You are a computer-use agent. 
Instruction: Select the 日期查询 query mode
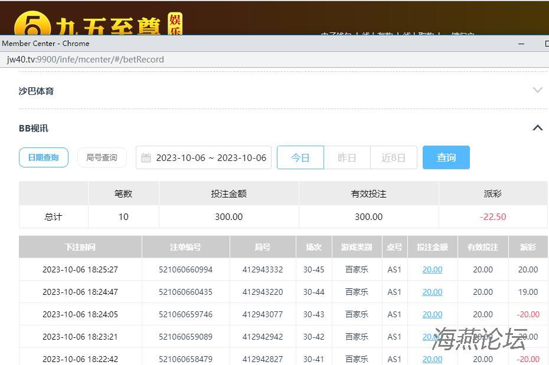click(44, 157)
